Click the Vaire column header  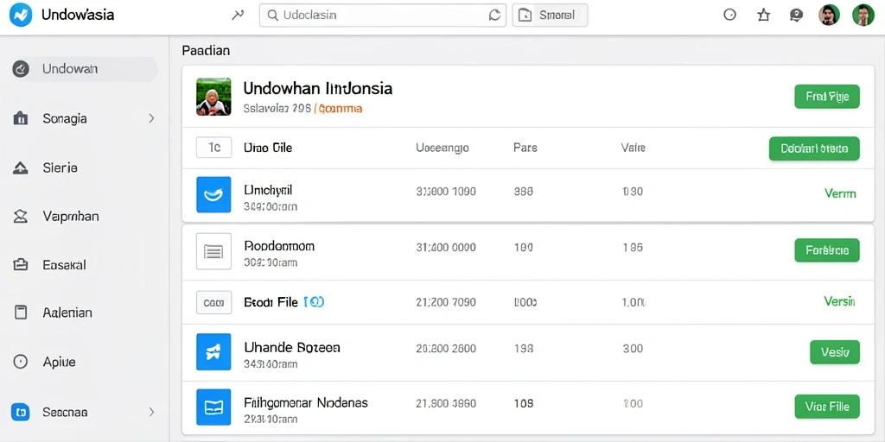click(x=633, y=148)
